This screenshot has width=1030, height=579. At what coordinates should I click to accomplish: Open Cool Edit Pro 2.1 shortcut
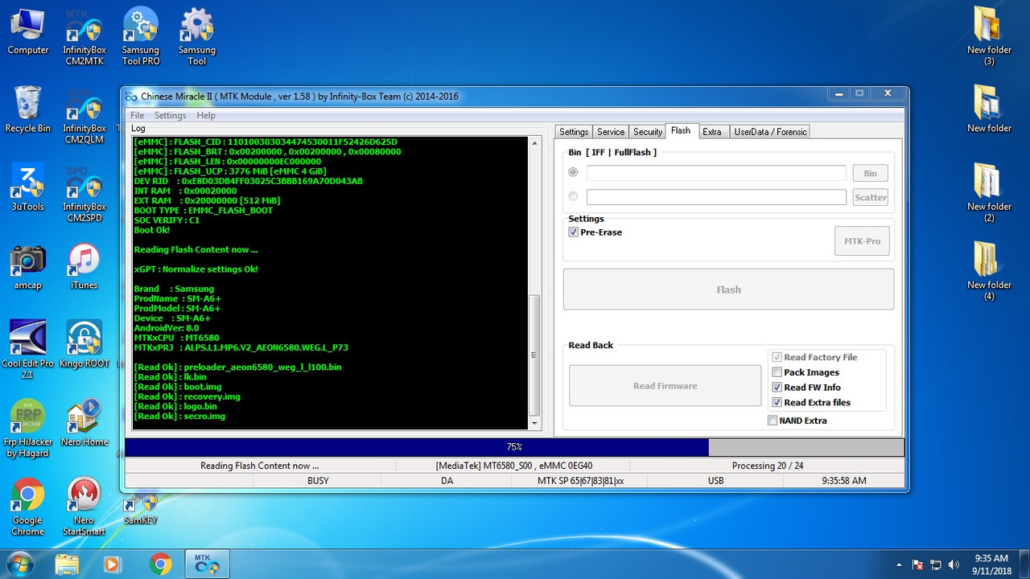[x=28, y=351]
